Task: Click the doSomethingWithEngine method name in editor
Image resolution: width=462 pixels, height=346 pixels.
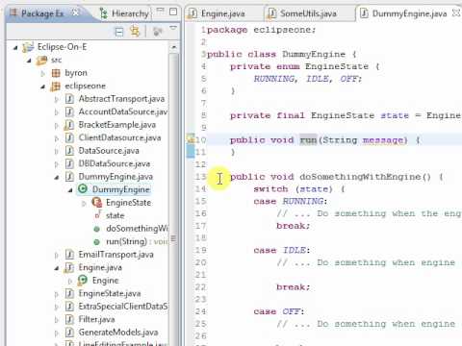Action: pos(360,177)
